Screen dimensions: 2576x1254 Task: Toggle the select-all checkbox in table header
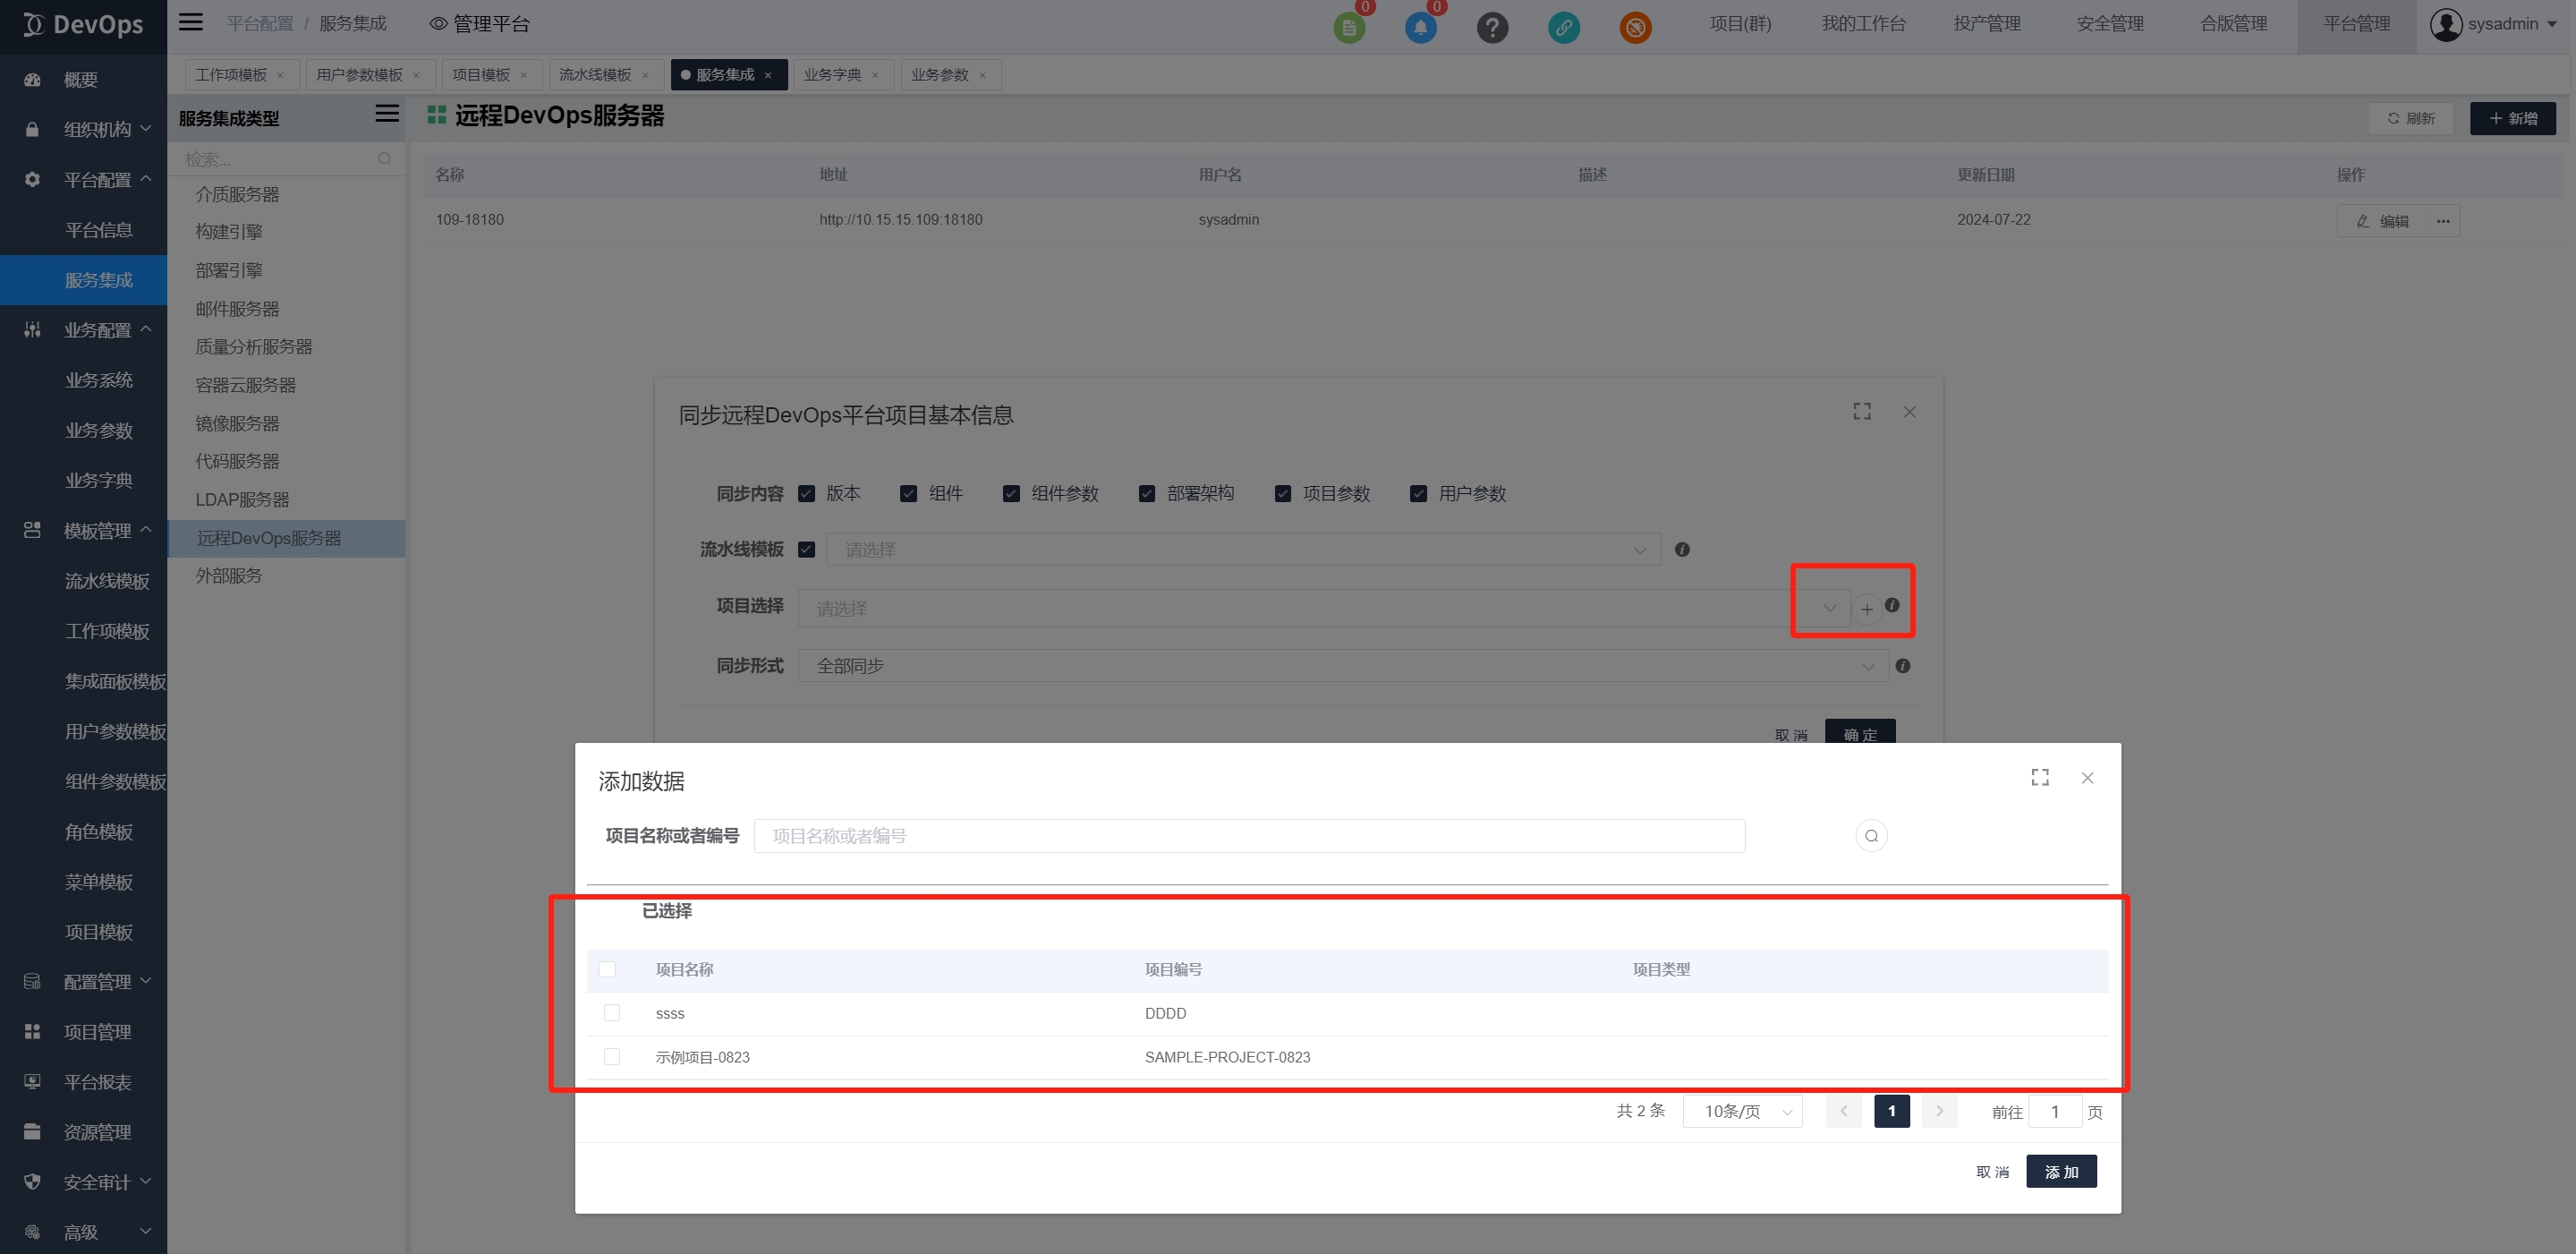point(607,969)
